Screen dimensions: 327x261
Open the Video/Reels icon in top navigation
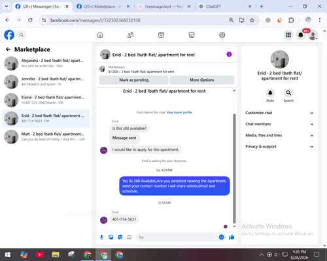161,35
